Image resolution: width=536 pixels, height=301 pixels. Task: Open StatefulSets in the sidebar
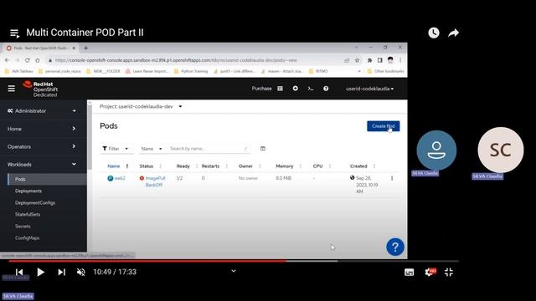point(28,214)
